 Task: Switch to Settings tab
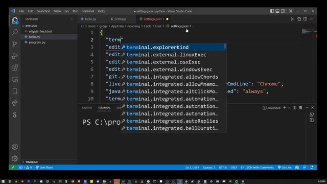click(120, 19)
